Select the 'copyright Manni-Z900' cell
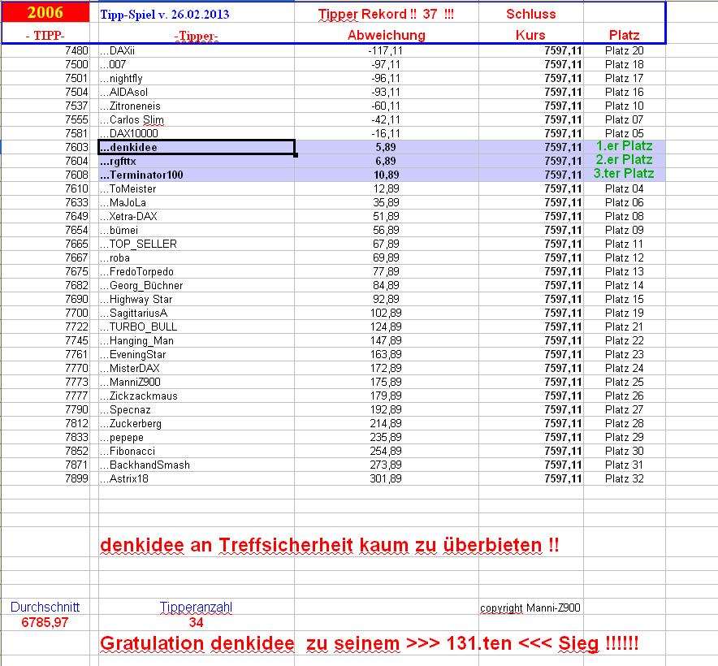 [530, 608]
